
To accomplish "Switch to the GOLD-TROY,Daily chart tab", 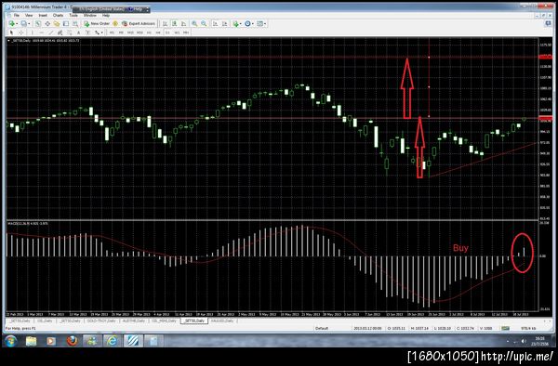I will (x=101, y=320).
